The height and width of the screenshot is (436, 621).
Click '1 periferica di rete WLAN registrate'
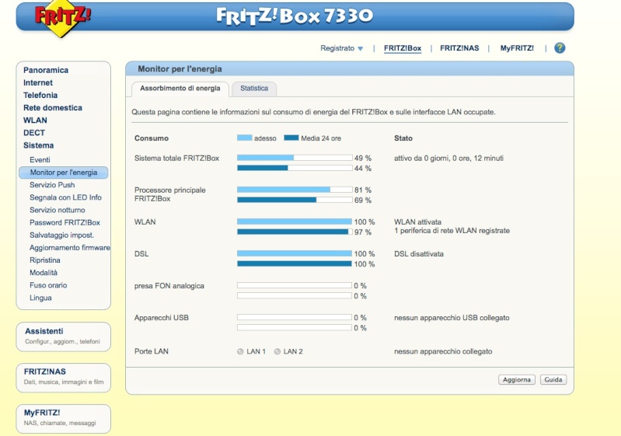click(x=452, y=231)
